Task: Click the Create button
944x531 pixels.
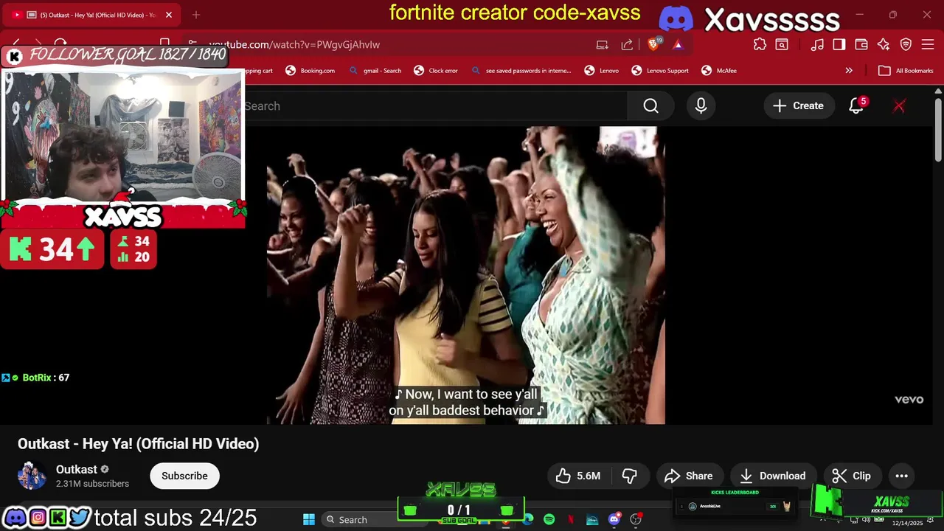Action: coord(798,106)
